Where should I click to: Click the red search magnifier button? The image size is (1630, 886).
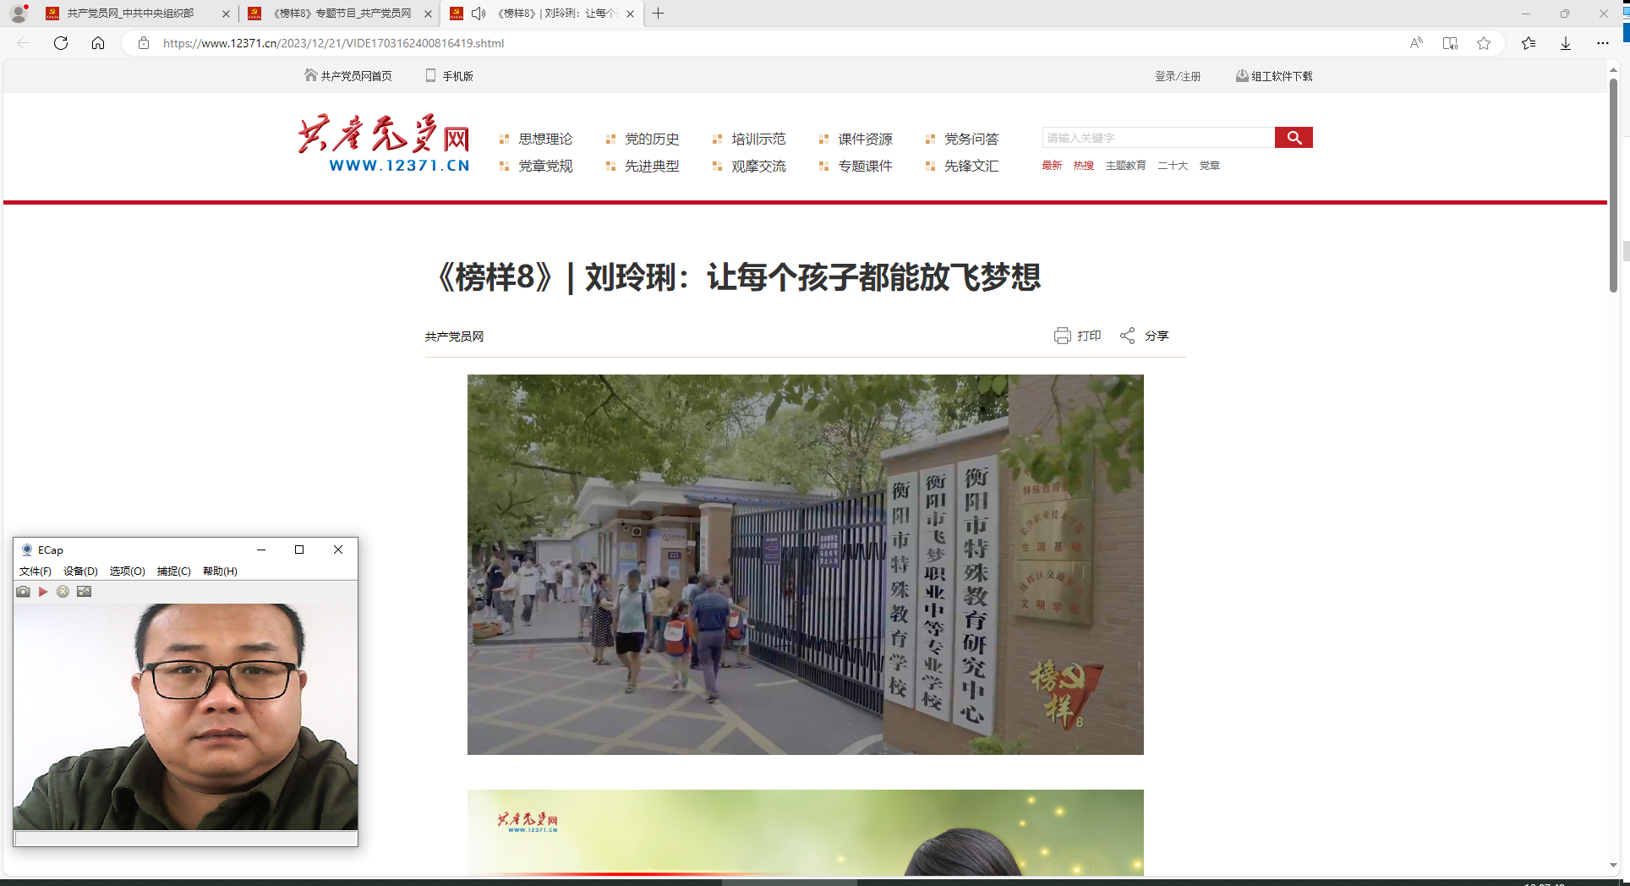coord(1294,137)
